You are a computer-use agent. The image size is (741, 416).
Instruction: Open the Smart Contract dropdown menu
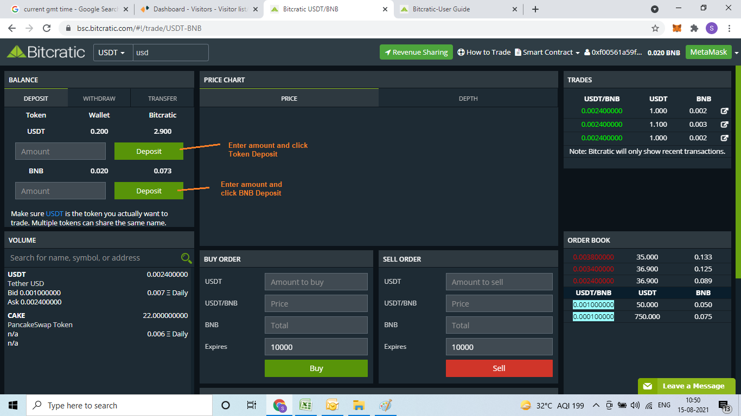pyautogui.click(x=547, y=53)
